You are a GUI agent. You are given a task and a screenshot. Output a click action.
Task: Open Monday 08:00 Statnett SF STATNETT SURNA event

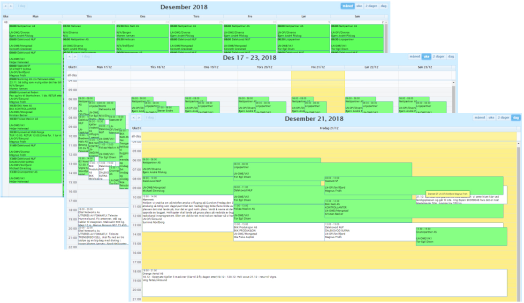click(x=36, y=70)
